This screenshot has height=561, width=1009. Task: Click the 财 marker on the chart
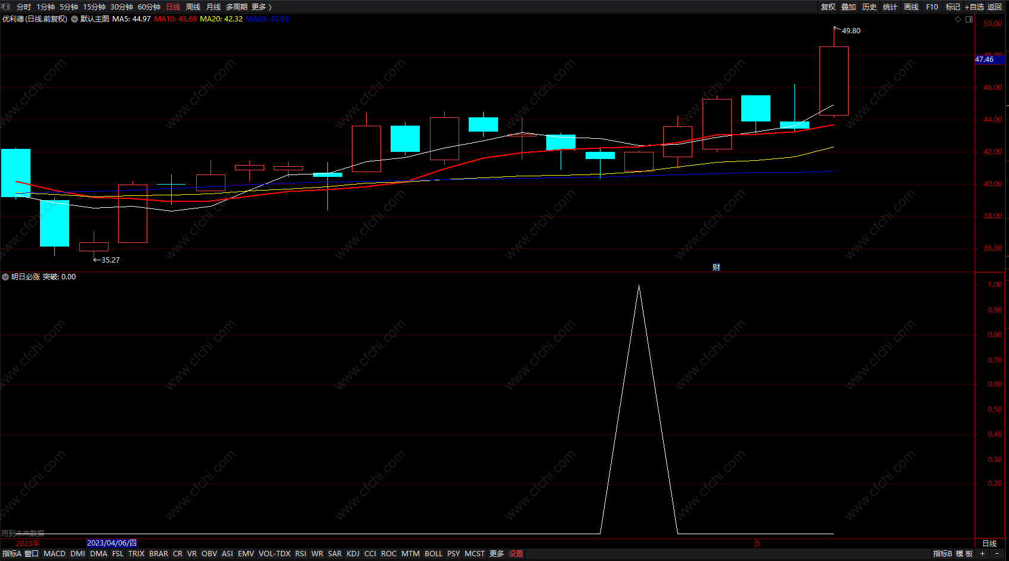(716, 267)
